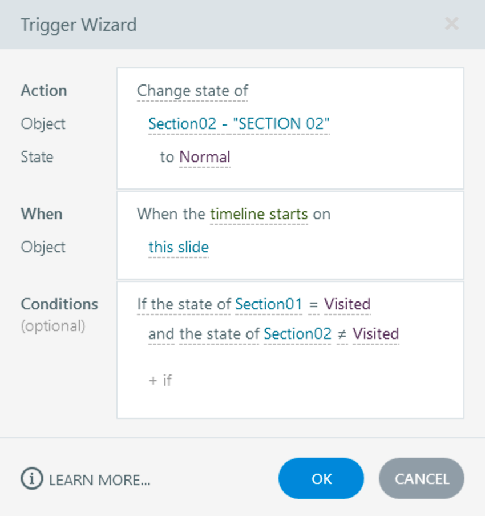Confirm the trigger with the OK button
Viewport: 485px width, 516px height.
(321, 479)
